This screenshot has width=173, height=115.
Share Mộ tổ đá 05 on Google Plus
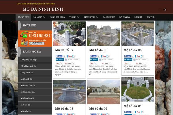click(x=139, y=63)
